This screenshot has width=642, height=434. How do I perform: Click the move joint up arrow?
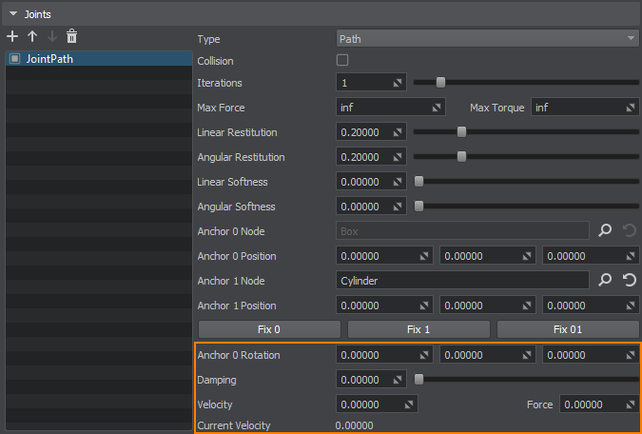tap(32, 36)
